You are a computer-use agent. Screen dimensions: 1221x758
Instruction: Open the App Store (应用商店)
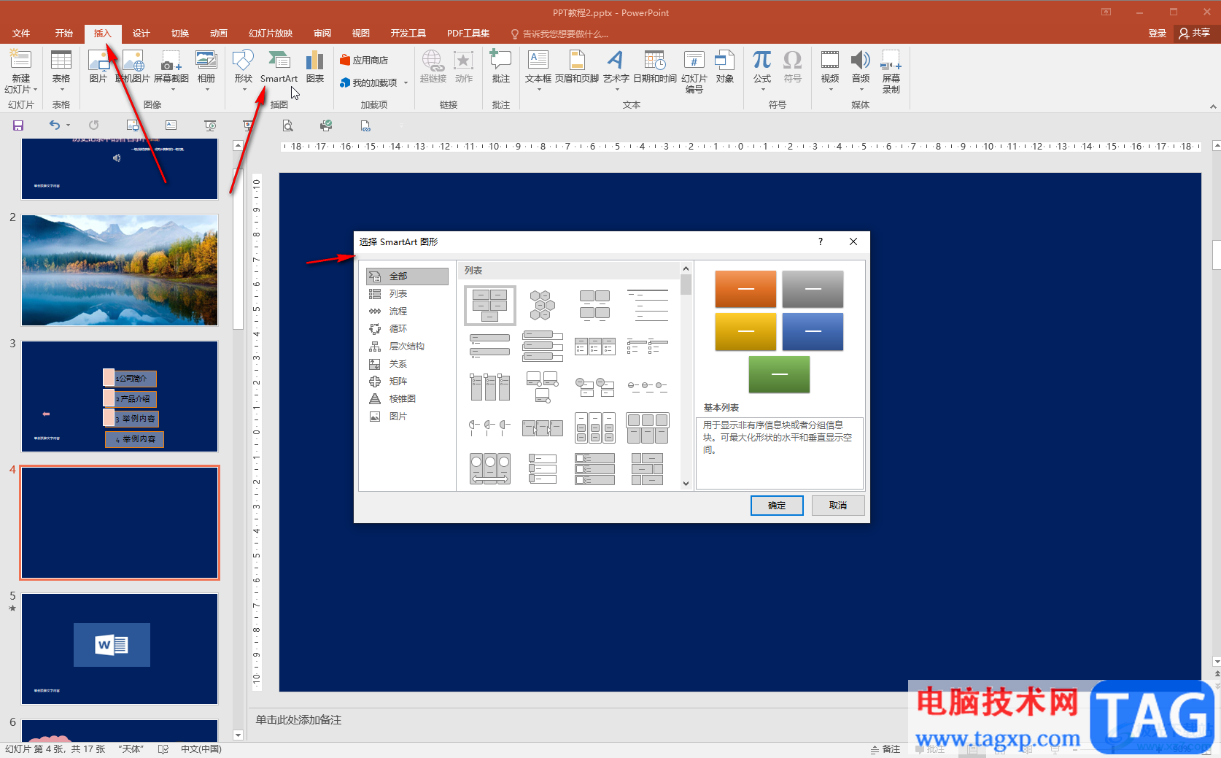[x=364, y=61]
